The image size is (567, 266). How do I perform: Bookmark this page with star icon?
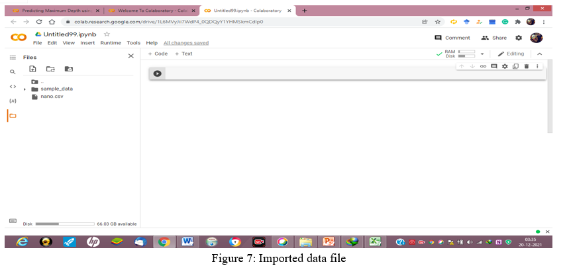pyautogui.click(x=438, y=22)
